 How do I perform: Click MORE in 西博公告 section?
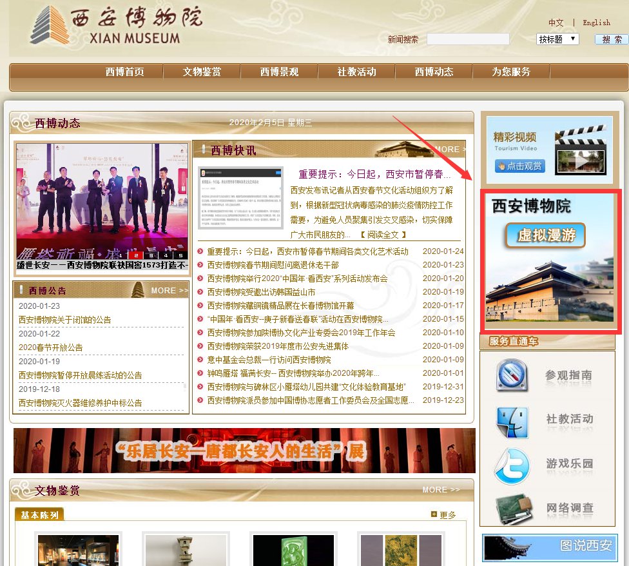point(169,291)
